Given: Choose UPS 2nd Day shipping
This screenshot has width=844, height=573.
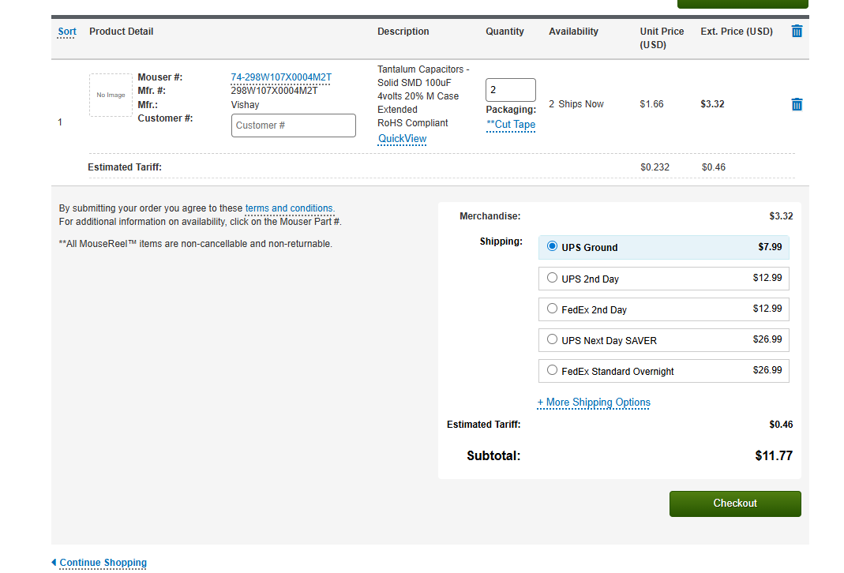Looking at the screenshot, I should pyautogui.click(x=553, y=278).
